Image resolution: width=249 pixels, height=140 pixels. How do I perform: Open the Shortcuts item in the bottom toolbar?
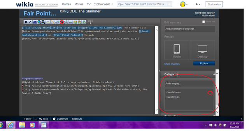pos(77,119)
